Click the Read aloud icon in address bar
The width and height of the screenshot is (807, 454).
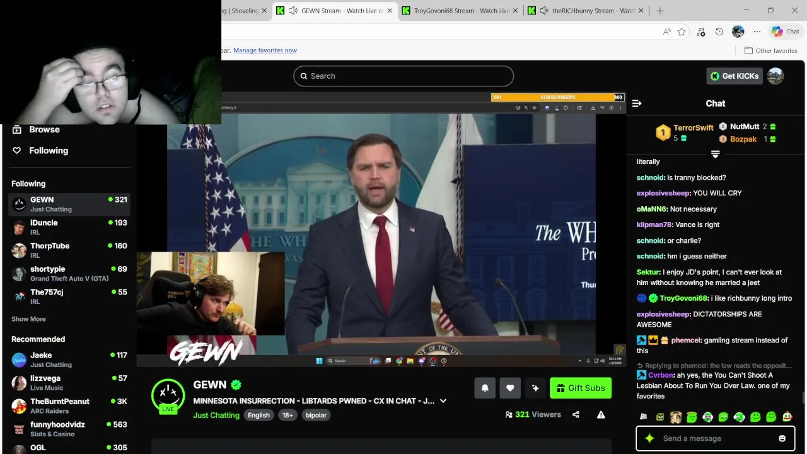click(x=667, y=32)
